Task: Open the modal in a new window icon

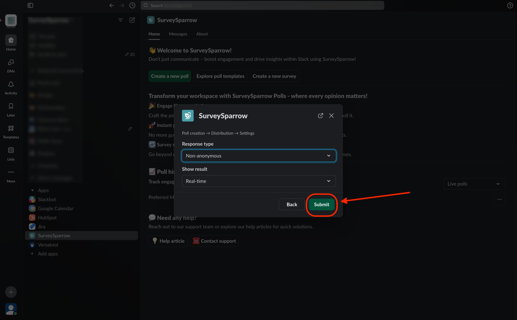Action: click(x=320, y=116)
